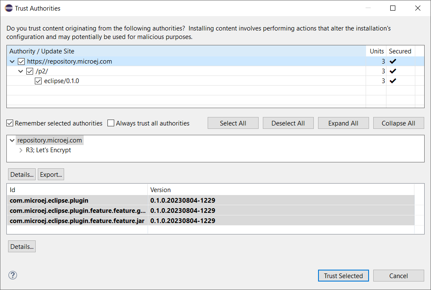
Task: Open Export... for the certificate
Action: point(51,175)
